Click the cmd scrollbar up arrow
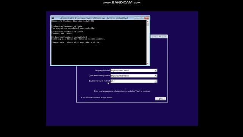 [148, 21]
